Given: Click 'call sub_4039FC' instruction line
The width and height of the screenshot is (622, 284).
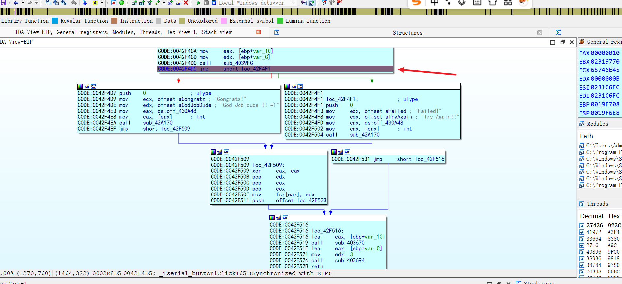Looking at the screenshot, I should (275, 63).
